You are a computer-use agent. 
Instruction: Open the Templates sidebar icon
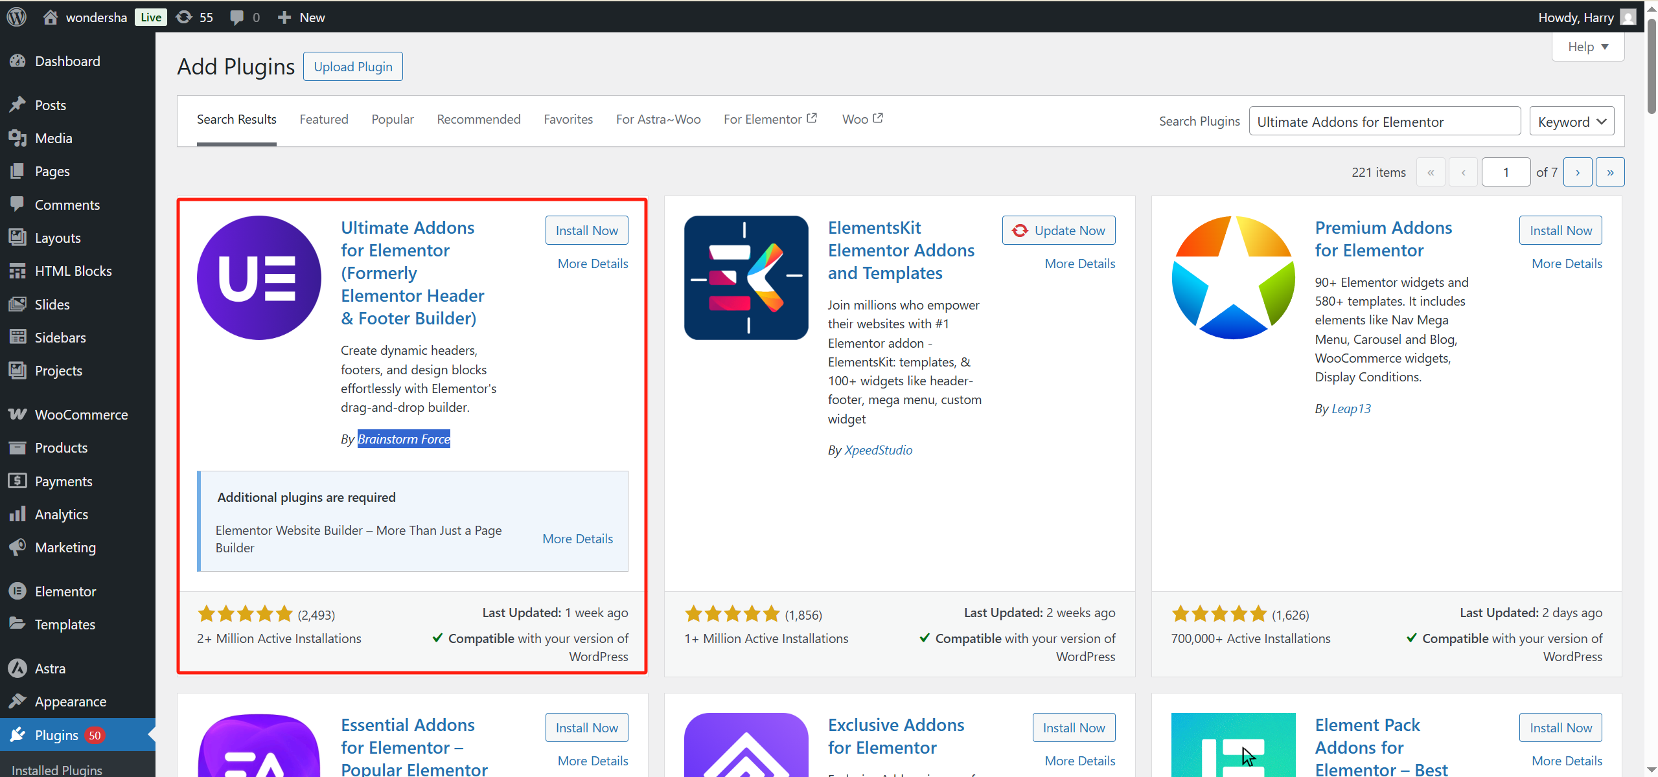point(17,624)
